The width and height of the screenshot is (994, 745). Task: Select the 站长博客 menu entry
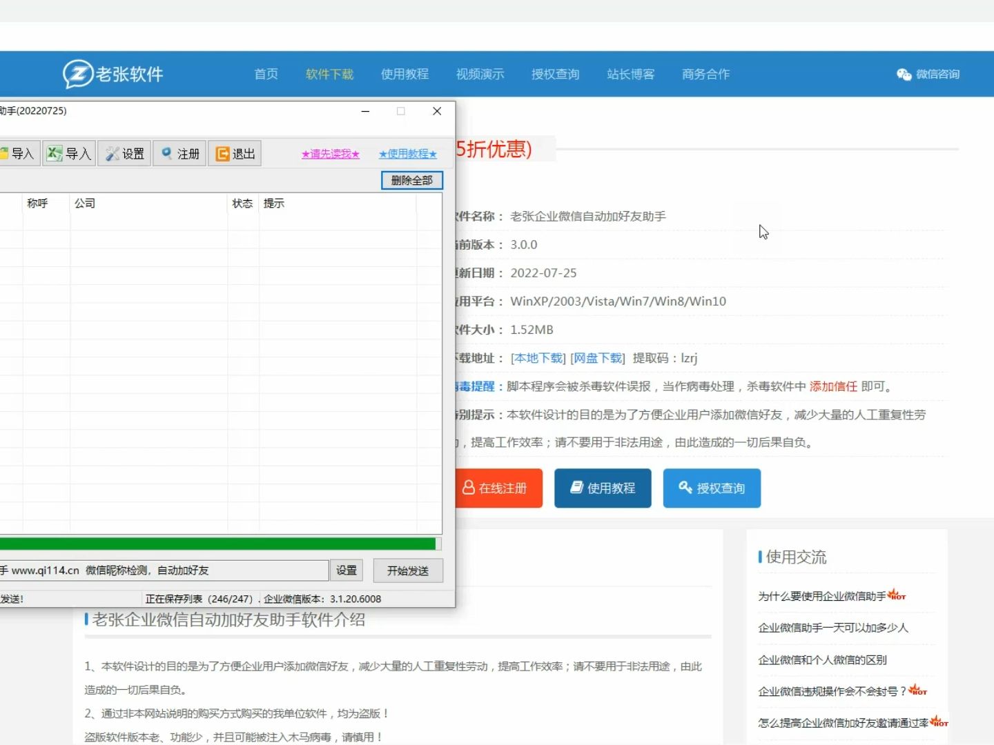click(x=630, y=74)
